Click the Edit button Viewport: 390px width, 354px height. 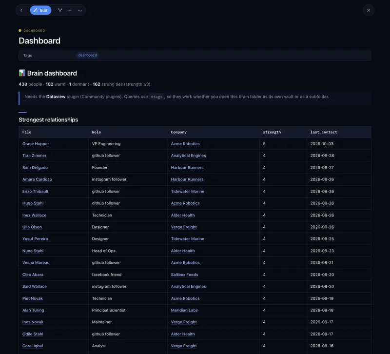coord(40,10)
